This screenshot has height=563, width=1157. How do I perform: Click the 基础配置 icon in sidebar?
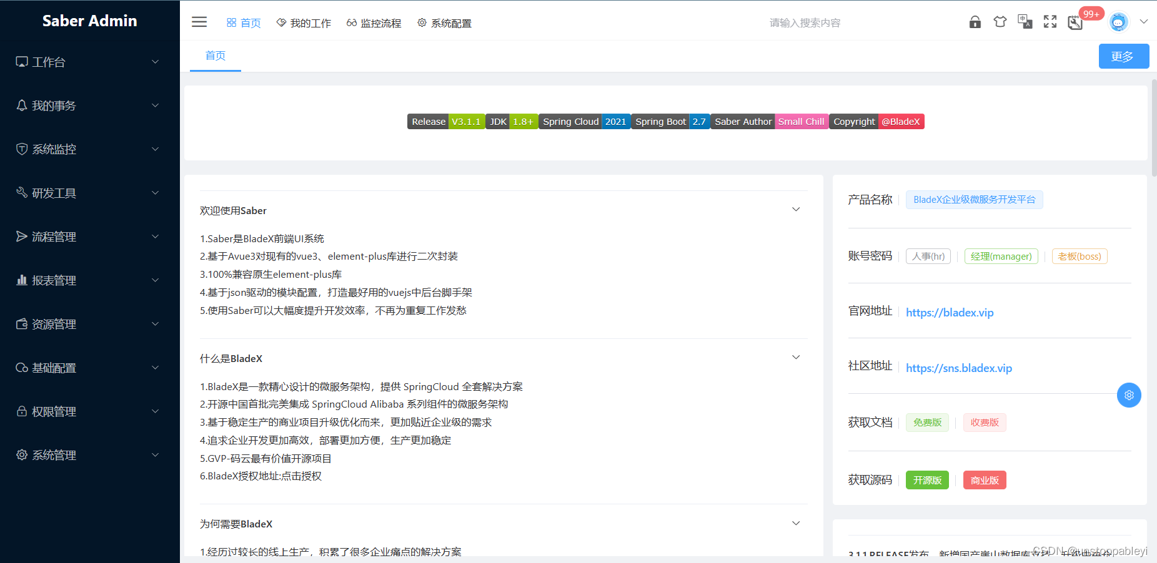pos(22,368)
